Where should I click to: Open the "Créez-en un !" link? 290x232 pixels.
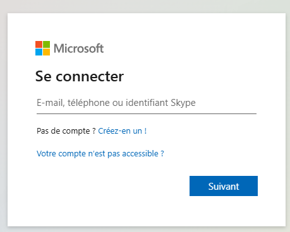pos(123,131)
